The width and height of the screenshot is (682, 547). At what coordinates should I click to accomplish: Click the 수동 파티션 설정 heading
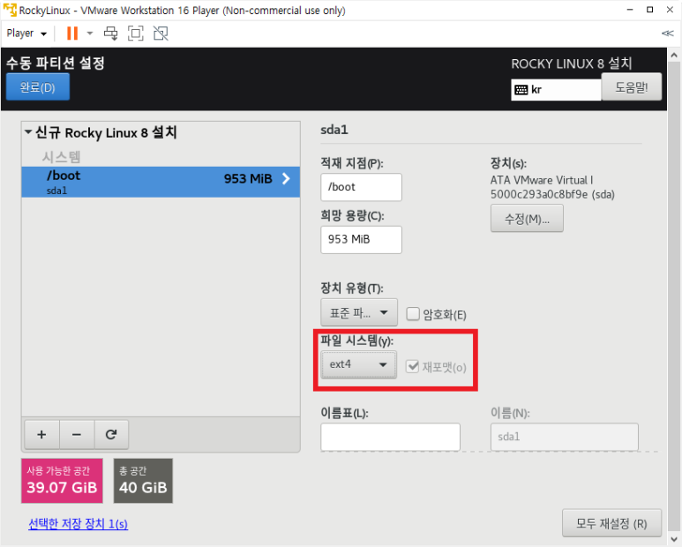tap(56, 63)
